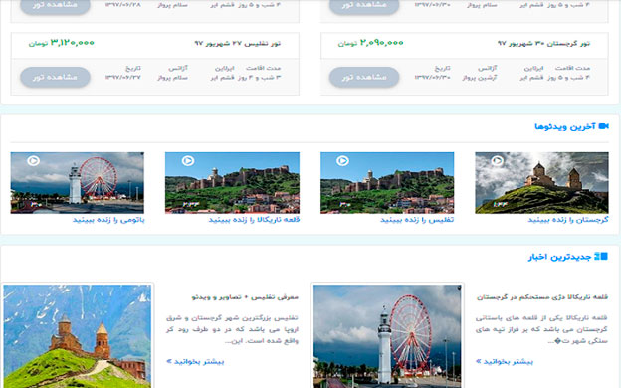Click tour title تور گرجستان ۳۰ شهریور ۹۷
Screen dimensions: 621x388
coord(543,43)
